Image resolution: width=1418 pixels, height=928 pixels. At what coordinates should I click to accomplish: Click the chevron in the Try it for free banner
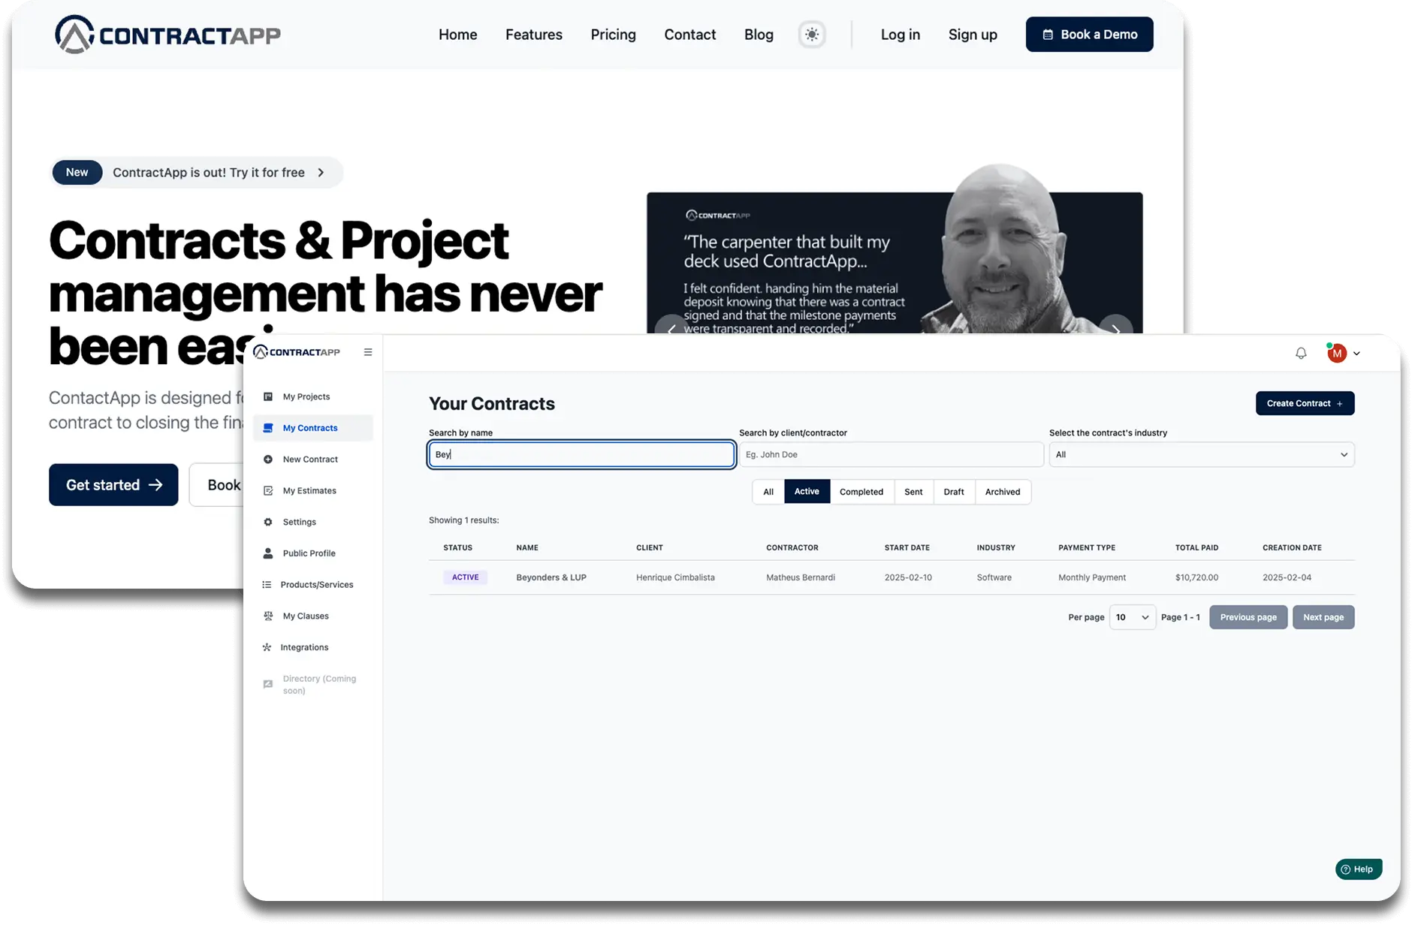321,173
